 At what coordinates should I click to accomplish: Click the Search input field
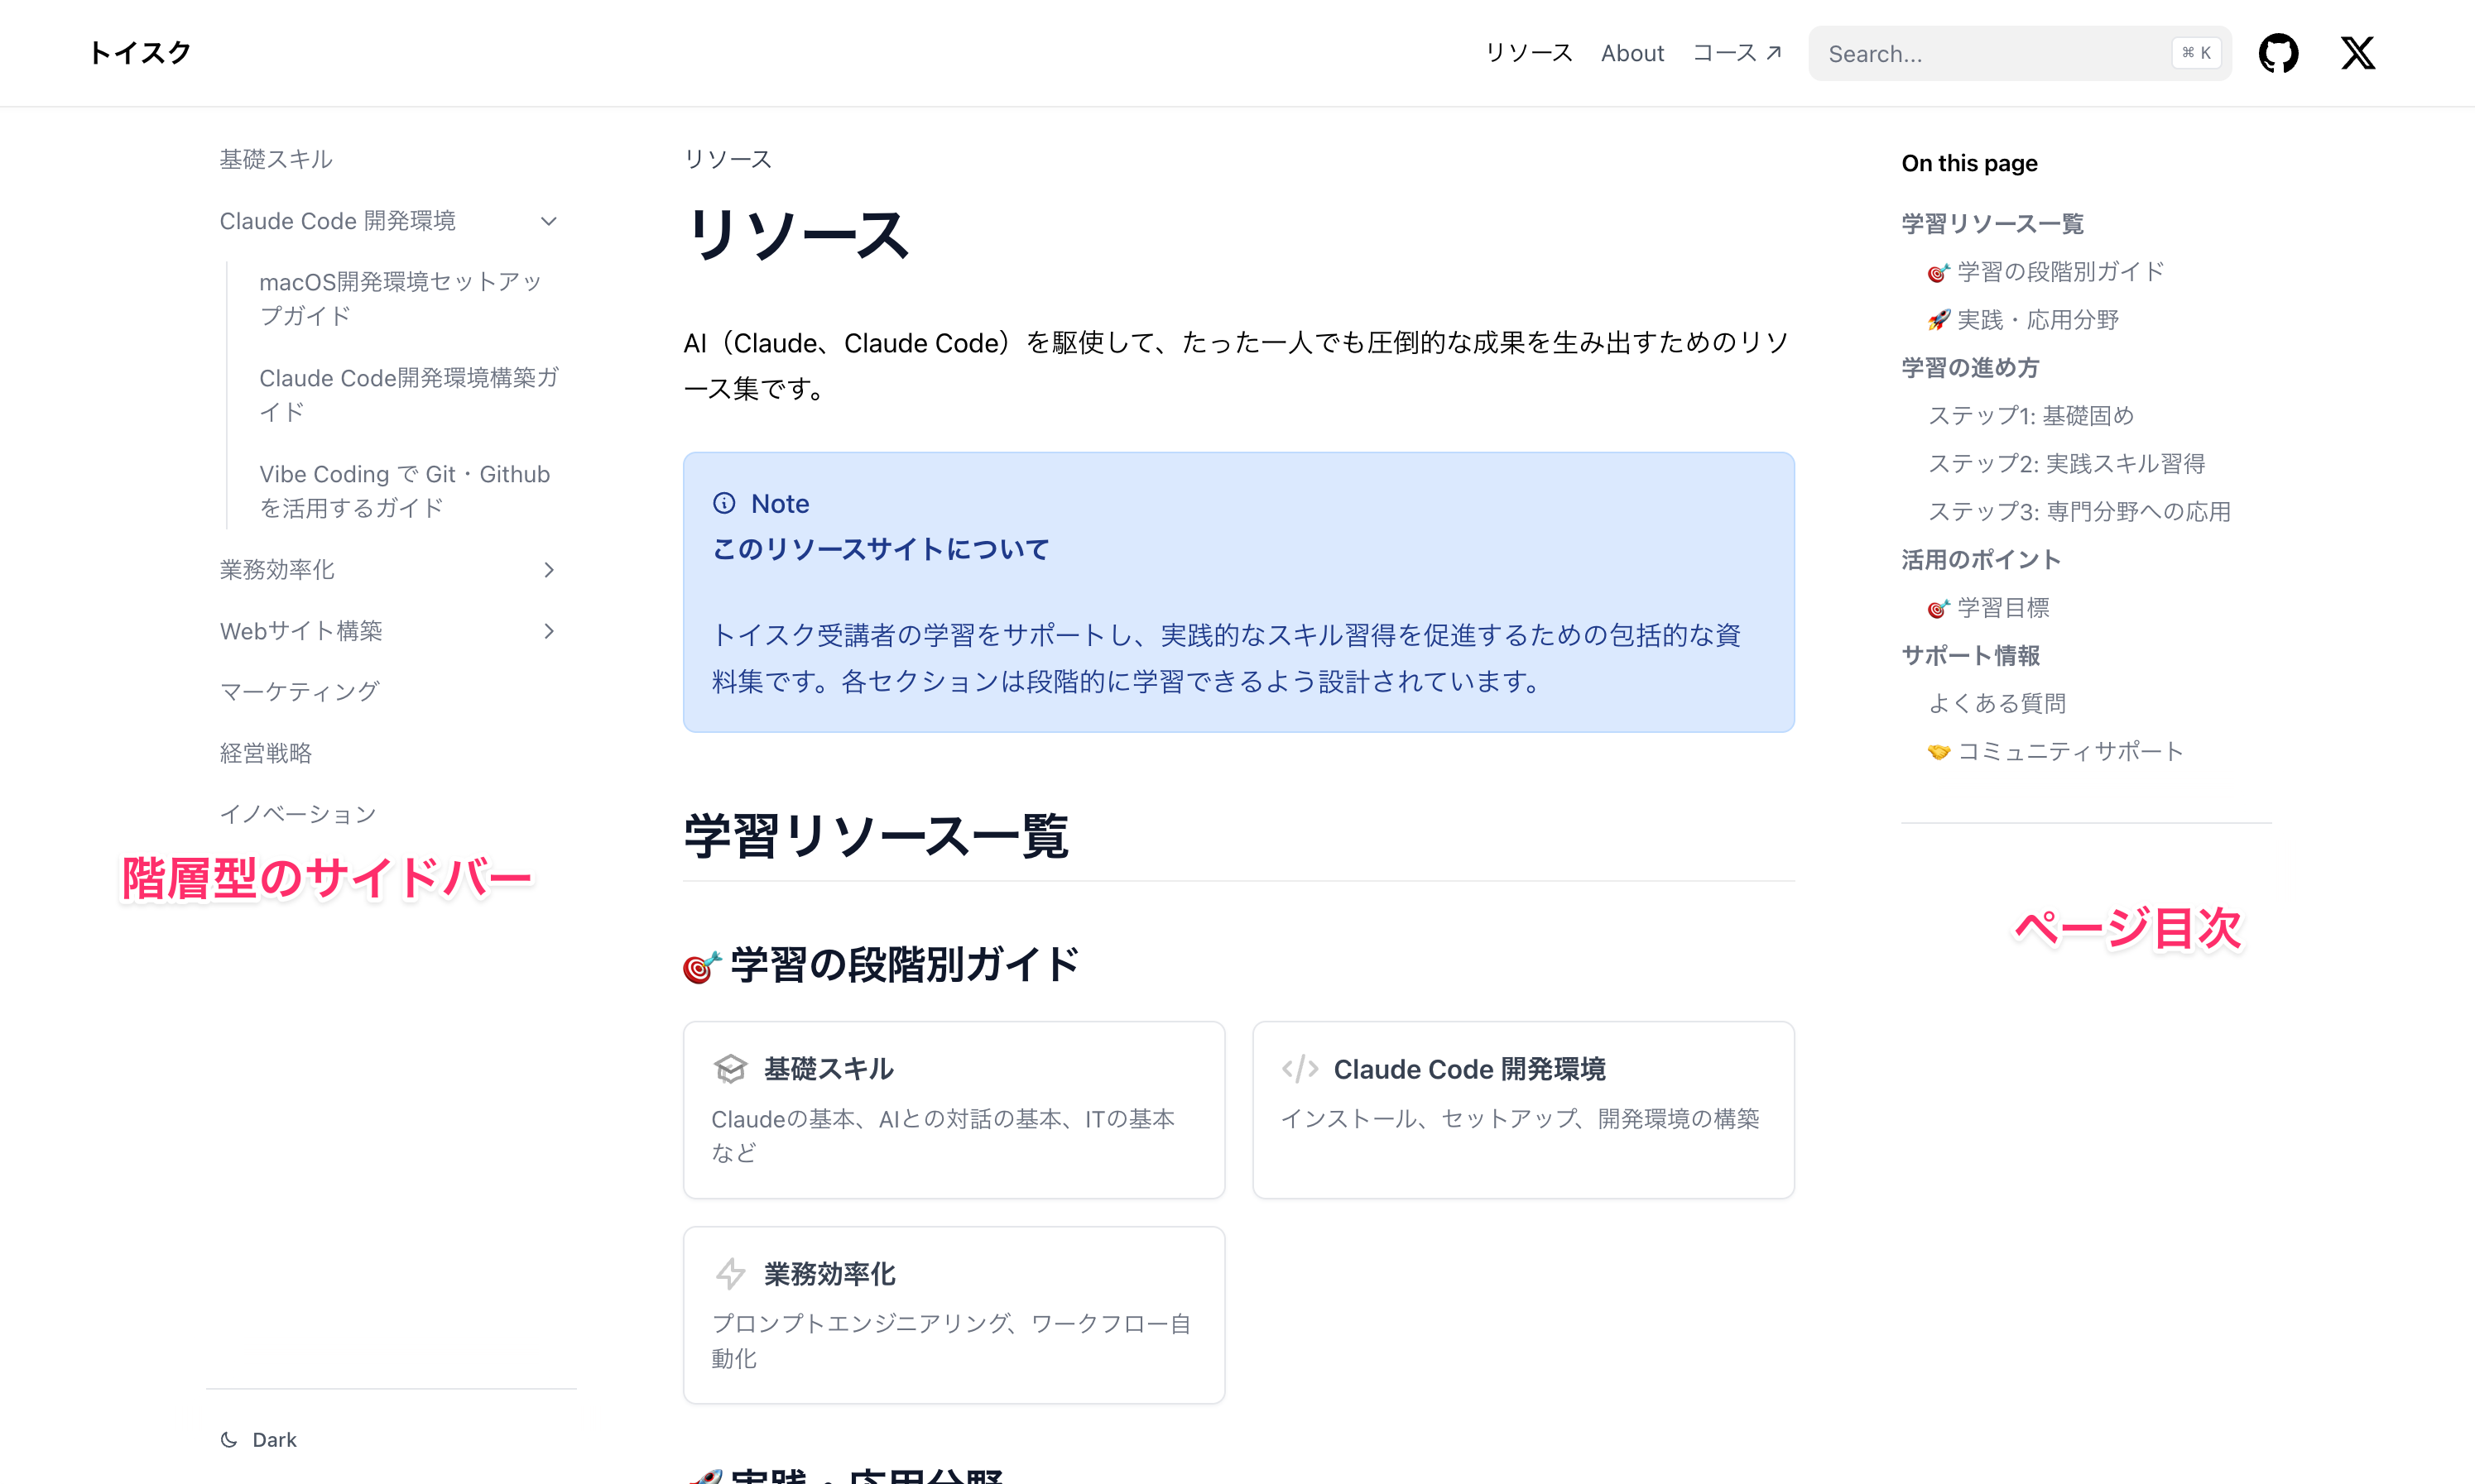(x=1991, y=53)
